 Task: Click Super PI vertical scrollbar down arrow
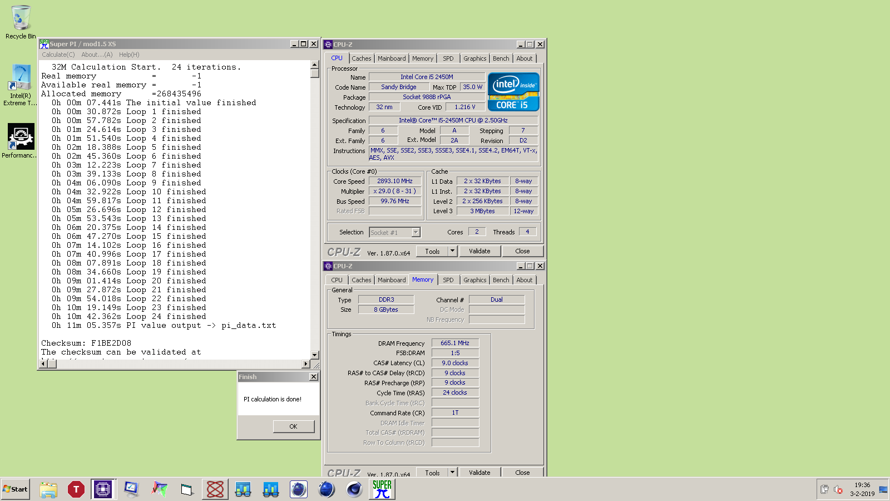tap(315, 355)
